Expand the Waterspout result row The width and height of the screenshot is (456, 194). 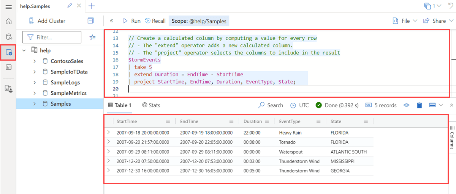pos(108,152)
